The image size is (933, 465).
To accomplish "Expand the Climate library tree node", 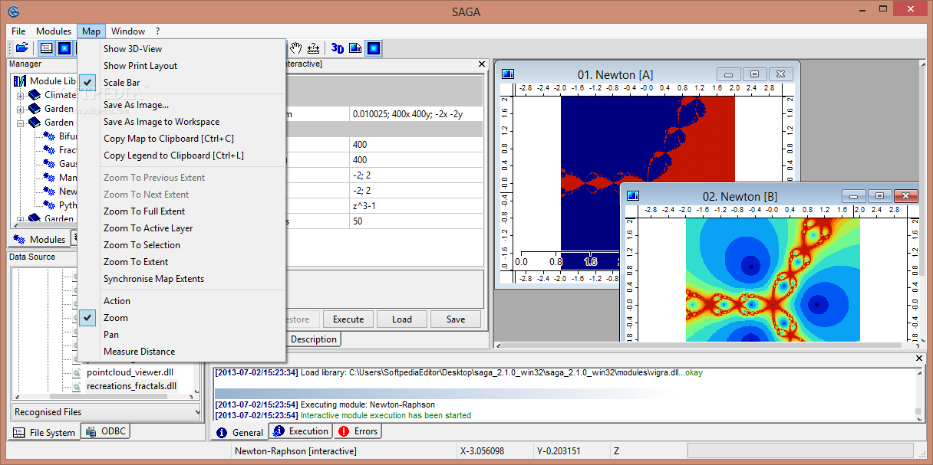I will tap(21, 96).
